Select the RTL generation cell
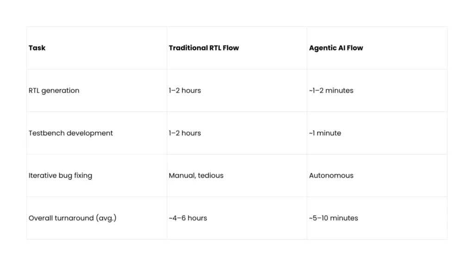 point(97,91)
